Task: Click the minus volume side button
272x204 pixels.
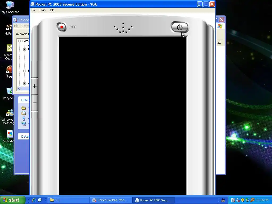Action: pyautogui.click(x=35, y=103)
